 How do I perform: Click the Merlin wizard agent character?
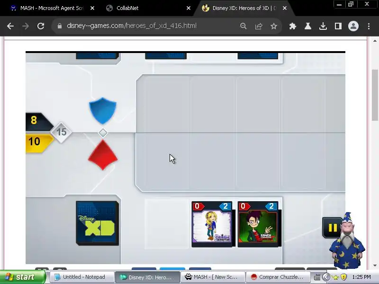click(x=347, y=240)
